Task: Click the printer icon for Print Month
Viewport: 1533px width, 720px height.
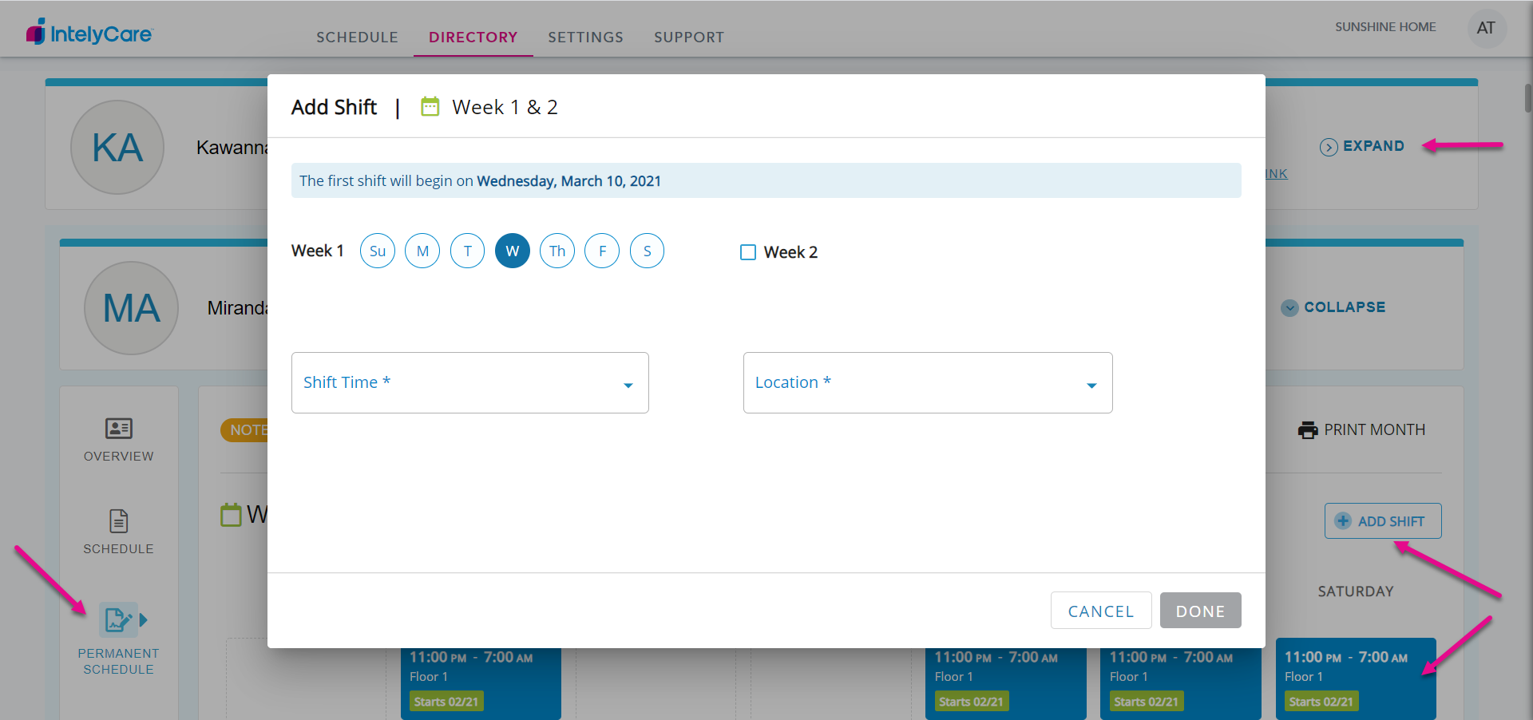Action: pos(1307,430)
